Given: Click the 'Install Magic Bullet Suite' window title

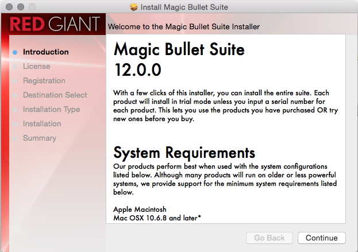Looking at the screenshot, I should (184, 7).
